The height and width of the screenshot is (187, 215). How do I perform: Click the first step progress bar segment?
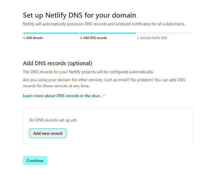51,33
